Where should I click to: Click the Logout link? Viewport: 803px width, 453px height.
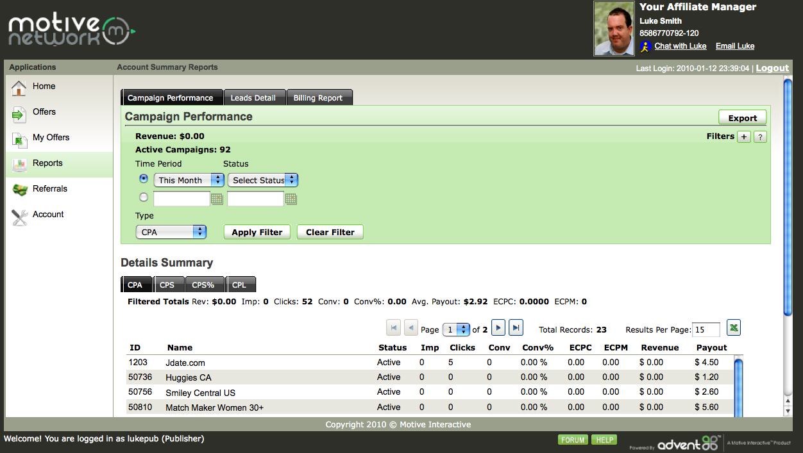(x=772, y=68)
